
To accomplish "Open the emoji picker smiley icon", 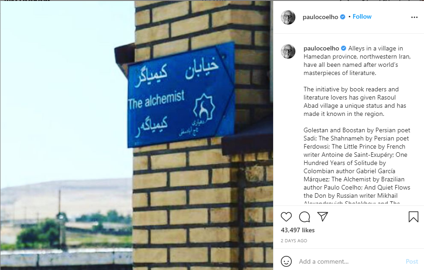I will [286, 261].
